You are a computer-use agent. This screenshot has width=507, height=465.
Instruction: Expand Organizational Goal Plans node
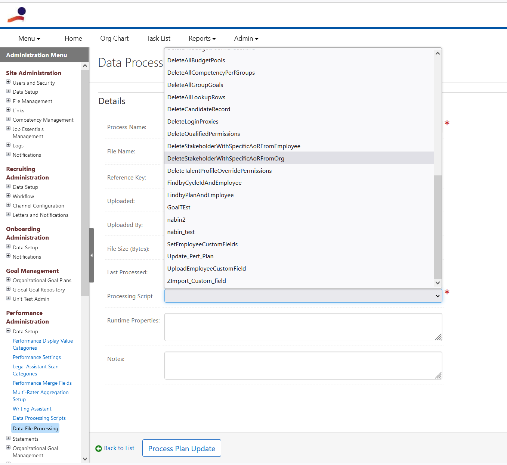[8, 280]
